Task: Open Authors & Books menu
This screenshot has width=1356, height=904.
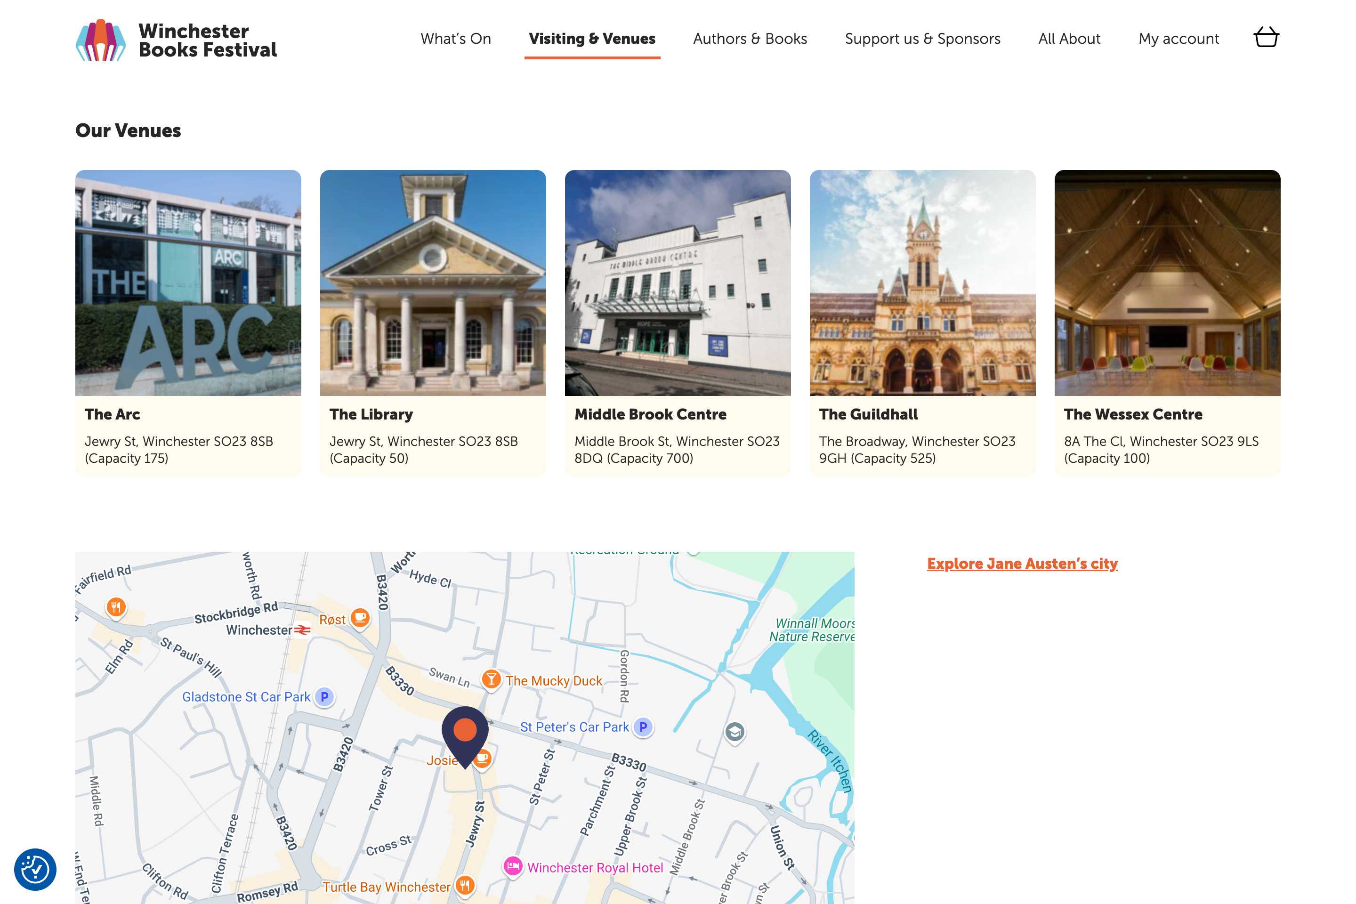Action: [750, 39]
